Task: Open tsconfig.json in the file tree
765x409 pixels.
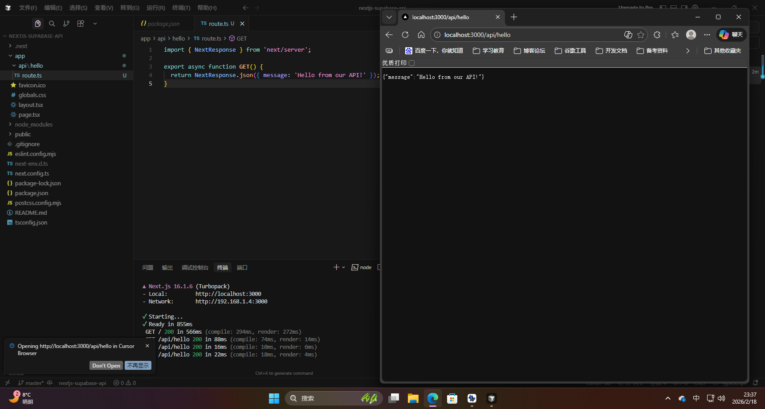Action: pos(31,222)
